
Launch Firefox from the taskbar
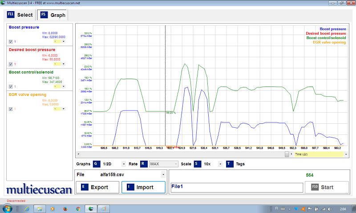pyautogui.click(x=65, y=208)
